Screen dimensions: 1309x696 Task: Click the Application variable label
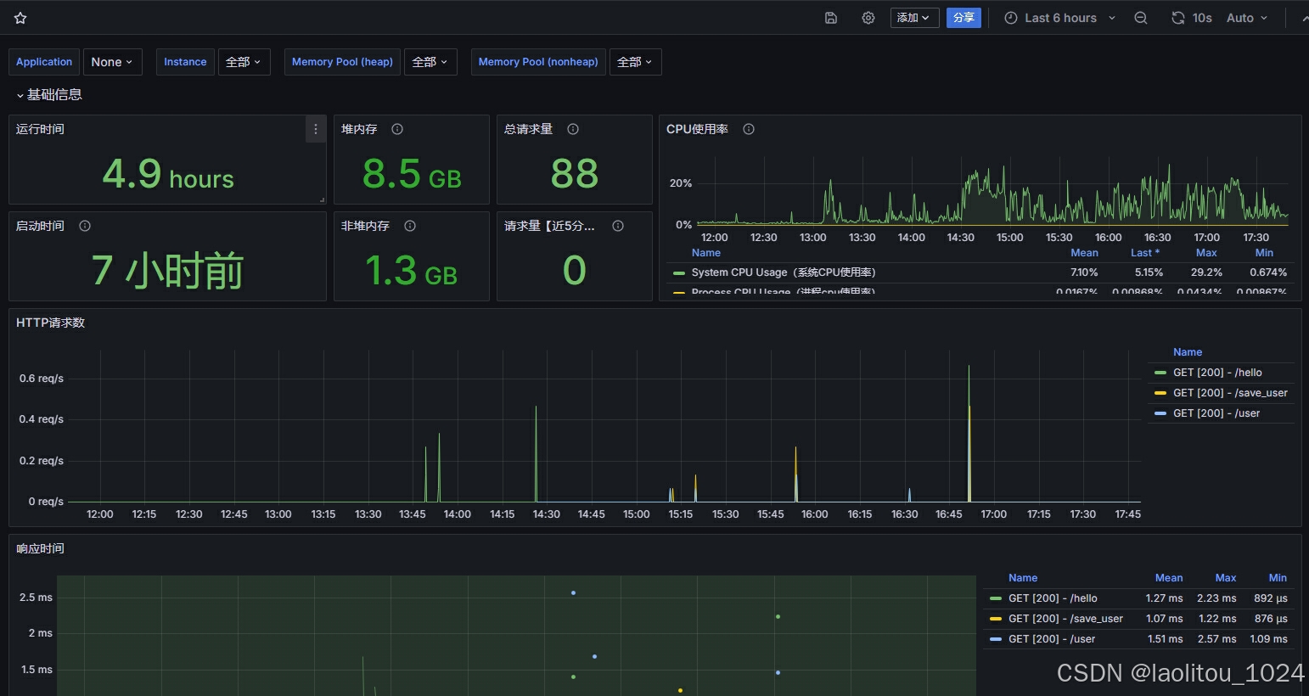pyautogui.click(x=44, y=62)
